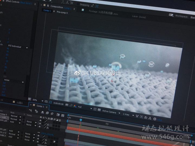Open the Active Camera view dropdown
The width and height of the screenshot is (195, 146).
pyautogui.click(x=111, y=112)
